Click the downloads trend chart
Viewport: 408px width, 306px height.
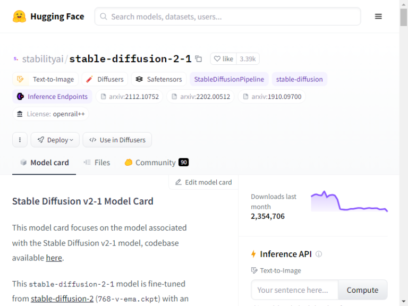[349, 201]
